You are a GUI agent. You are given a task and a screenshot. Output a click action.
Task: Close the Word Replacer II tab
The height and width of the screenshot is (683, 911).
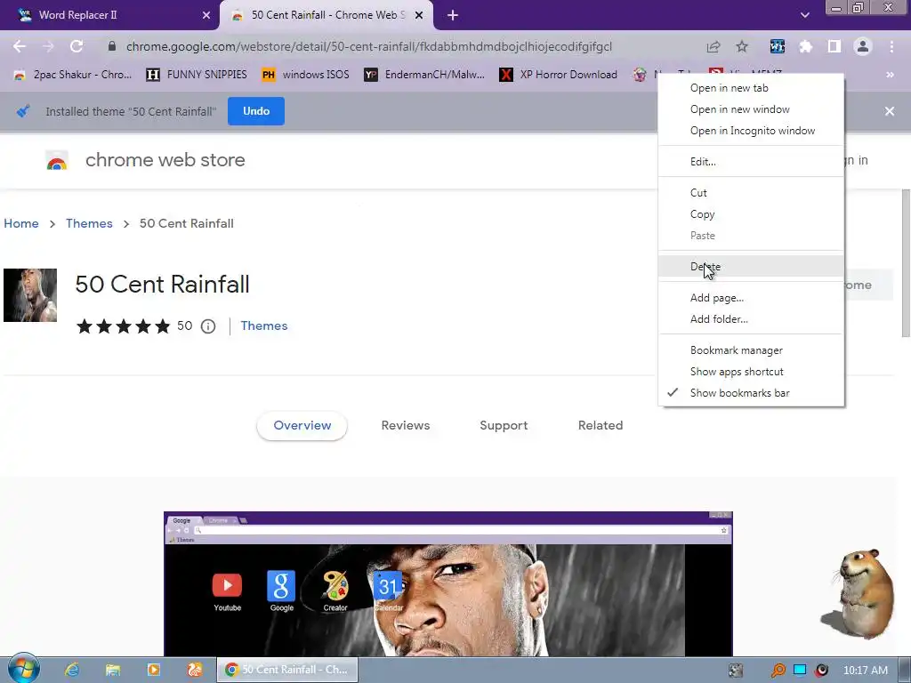tap(206, 16)
